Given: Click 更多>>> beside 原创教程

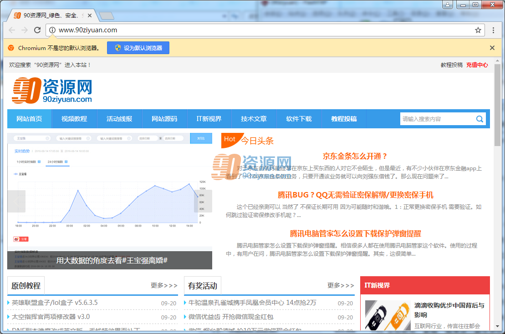Looking at the screenshot, I should (164, 285).
